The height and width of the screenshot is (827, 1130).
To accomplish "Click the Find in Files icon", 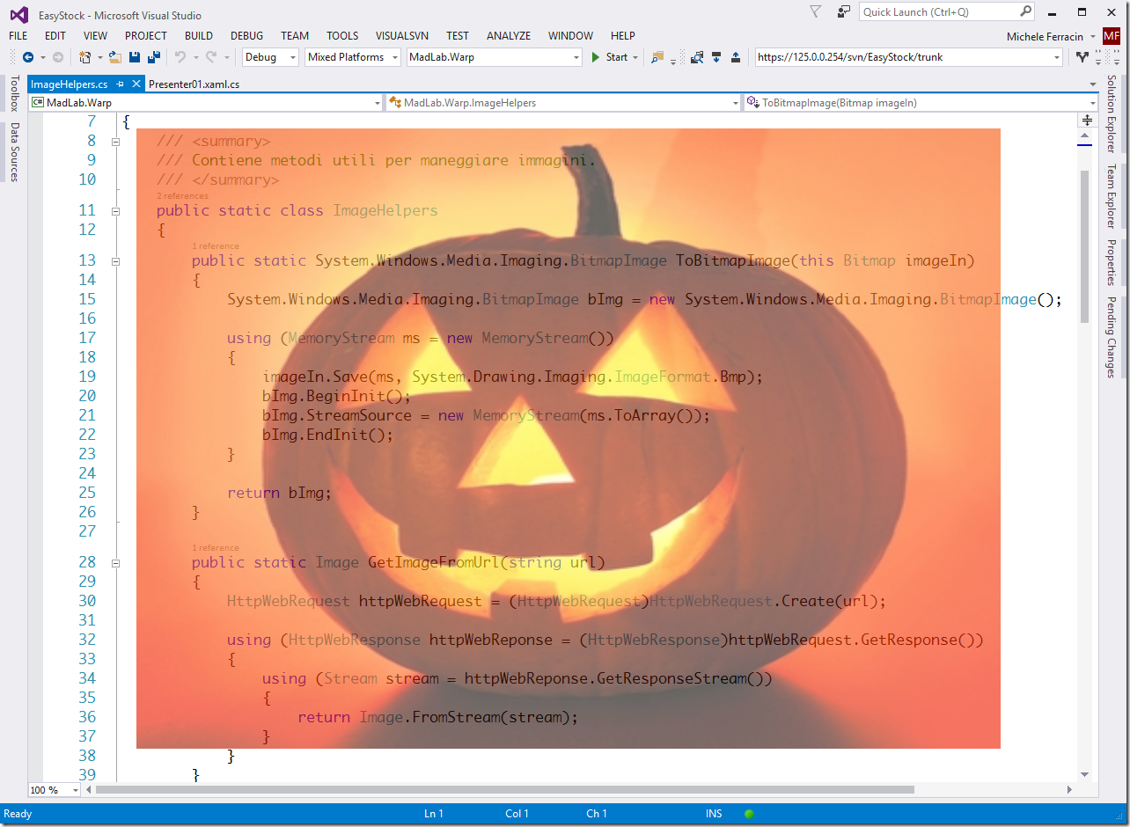I will [657, 57].
